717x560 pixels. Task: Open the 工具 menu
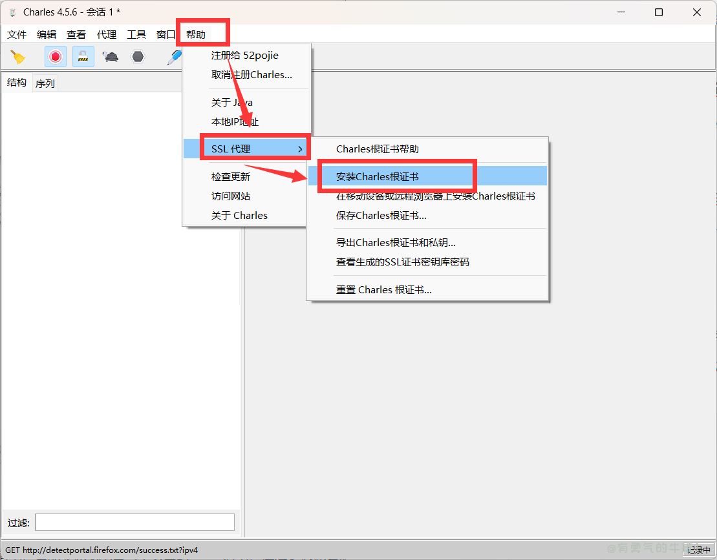tap(136, 35)
